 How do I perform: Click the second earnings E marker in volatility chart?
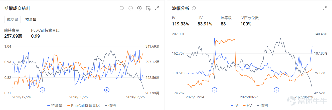[x=276, y=90]
